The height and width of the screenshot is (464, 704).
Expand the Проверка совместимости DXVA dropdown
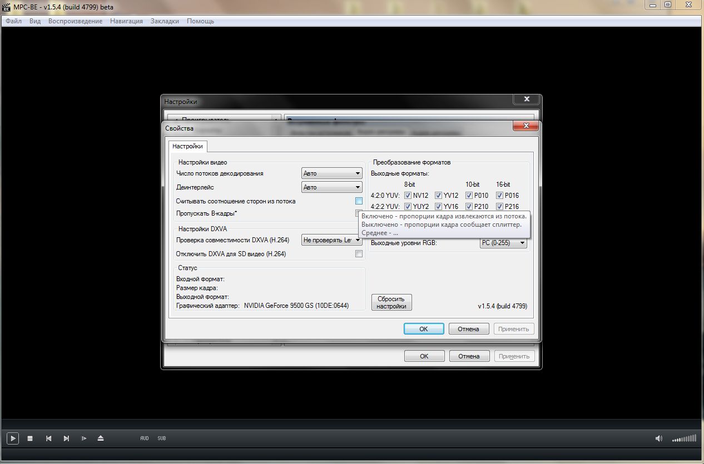click(x=332, y=240)
